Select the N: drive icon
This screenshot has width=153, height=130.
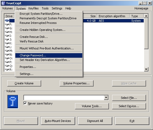(x=7, y=54)
